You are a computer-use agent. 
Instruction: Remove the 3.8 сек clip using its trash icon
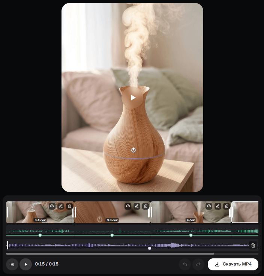click(x=145, y=206)
